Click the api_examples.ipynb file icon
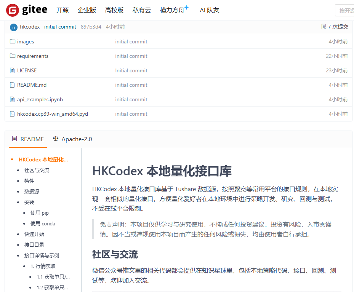 [12, 99]
